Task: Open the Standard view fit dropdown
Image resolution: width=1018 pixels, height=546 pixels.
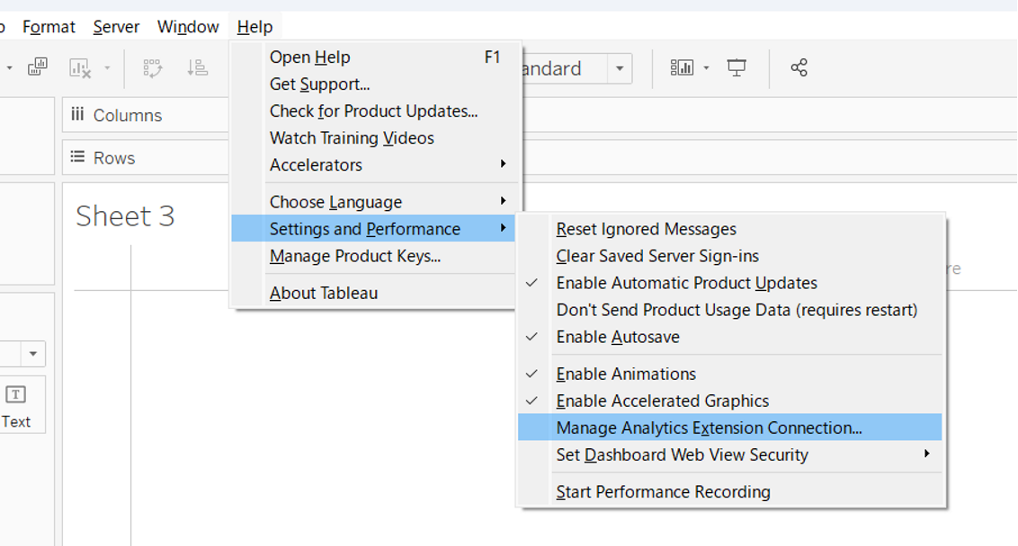Action: [x=620, y=67]
